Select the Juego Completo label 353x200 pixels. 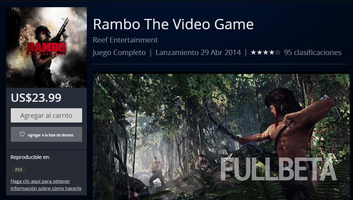pos(119,53)
